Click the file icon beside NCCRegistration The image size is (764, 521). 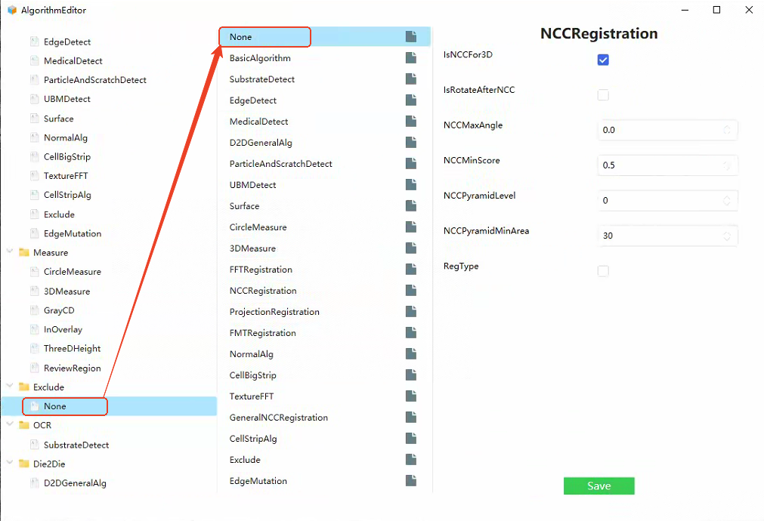pos(411,291)
